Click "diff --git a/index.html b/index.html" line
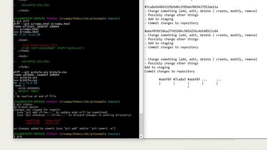Screen dimensions: 267x150 click(42, 24)
